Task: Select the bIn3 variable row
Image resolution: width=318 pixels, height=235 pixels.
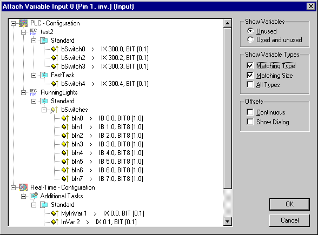Action: coord(102,144)
